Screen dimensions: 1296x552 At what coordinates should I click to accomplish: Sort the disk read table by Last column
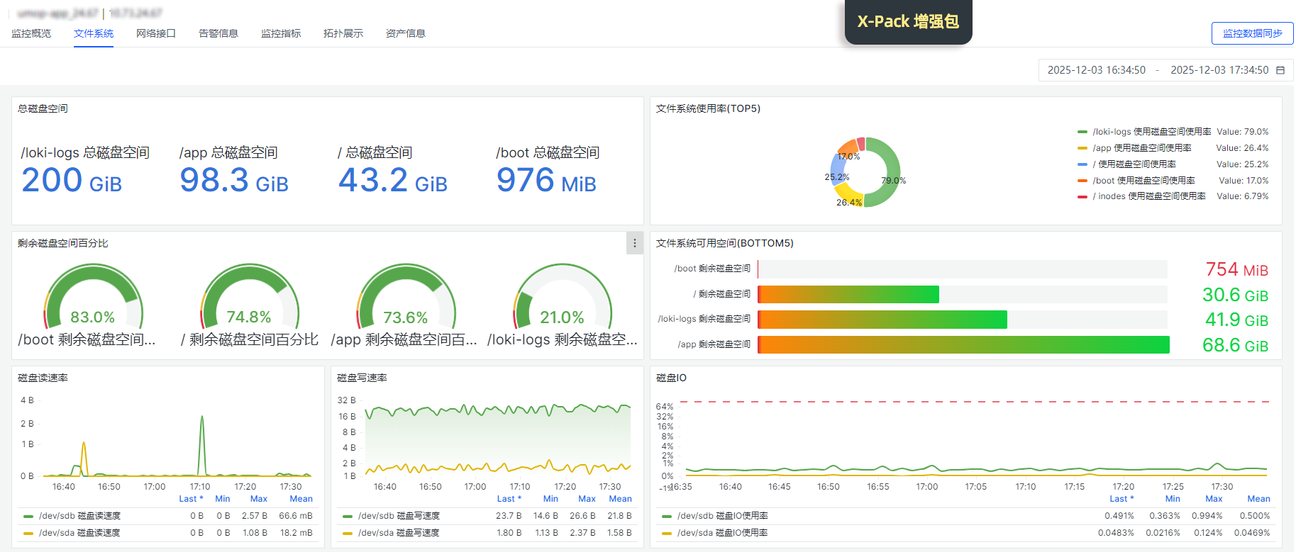point(191,499)
